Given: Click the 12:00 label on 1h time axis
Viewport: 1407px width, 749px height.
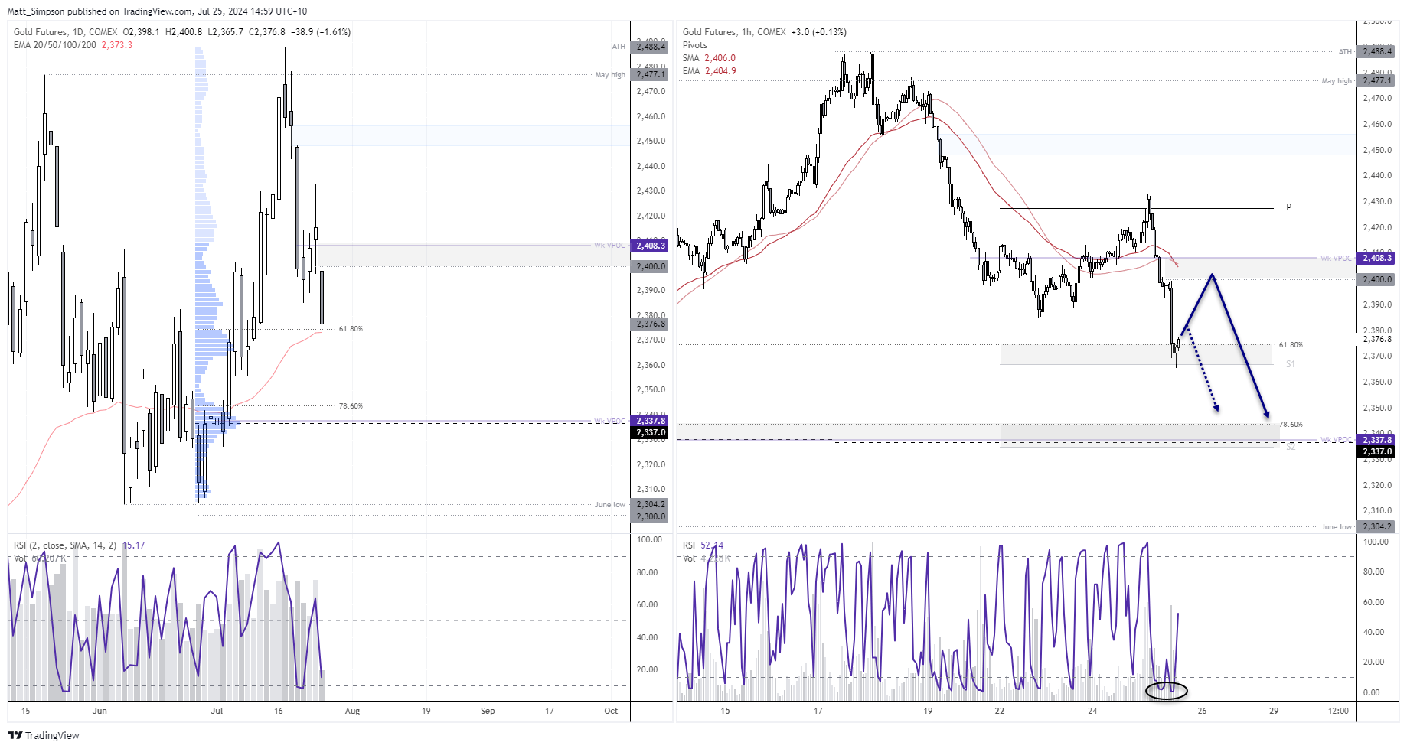Looking at the screenshot, I should click(x=1338, y=711).
